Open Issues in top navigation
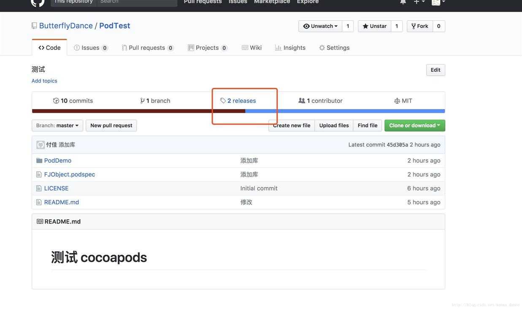 click(x=238, y=2)
